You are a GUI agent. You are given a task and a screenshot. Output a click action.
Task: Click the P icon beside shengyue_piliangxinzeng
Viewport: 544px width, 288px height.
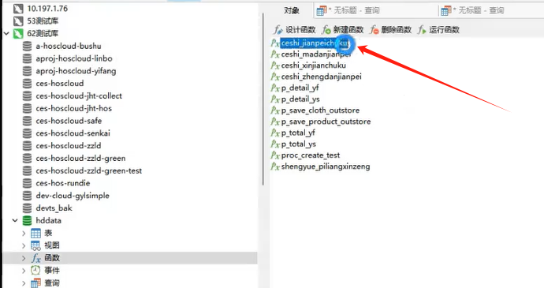pos(275,166)
